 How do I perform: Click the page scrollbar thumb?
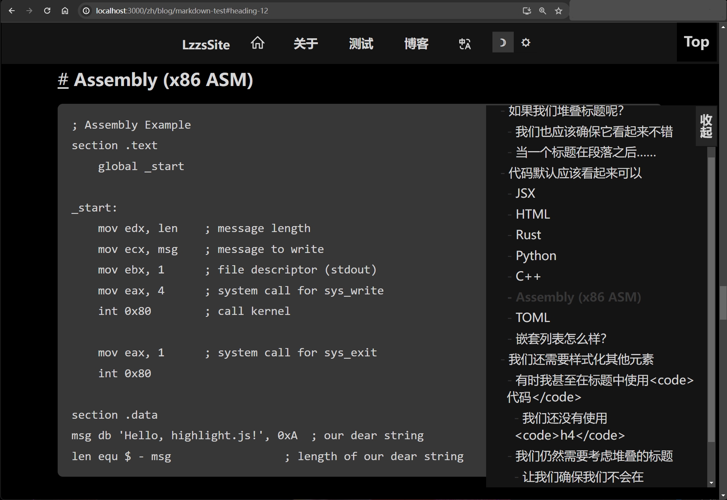pyautogui.click(x=723, y=303)
